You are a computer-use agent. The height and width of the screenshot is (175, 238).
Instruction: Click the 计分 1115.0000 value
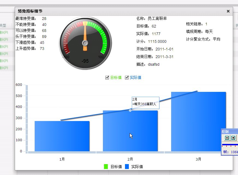tap(157, 41)
